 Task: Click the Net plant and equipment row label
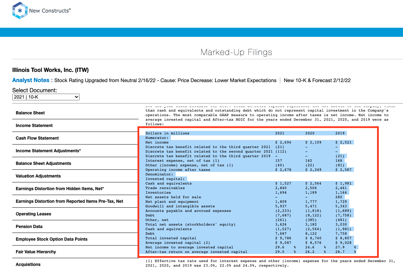[172, 202]
